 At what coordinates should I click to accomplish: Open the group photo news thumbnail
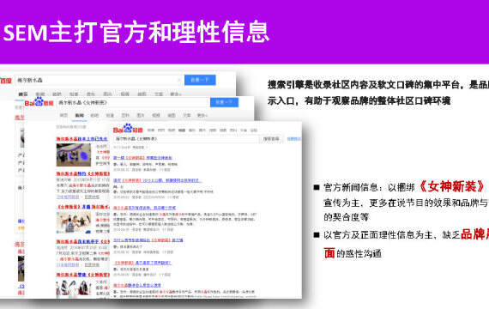[74, 222]
